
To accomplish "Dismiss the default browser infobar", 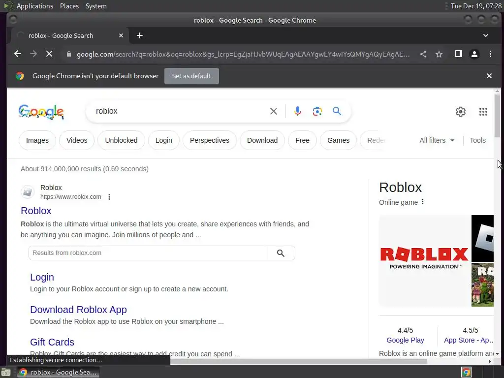I will [489, 76].
